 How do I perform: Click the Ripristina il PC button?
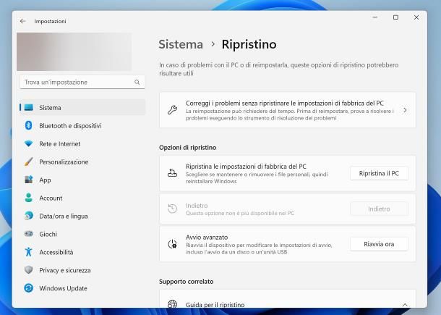point(379,173)
